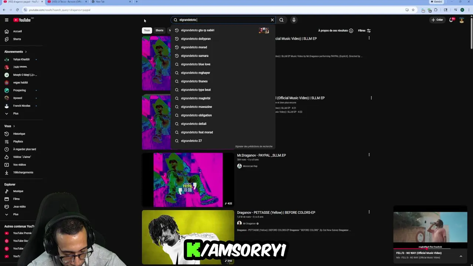Expand the Vous section header

pyautogui.click(x=10, y=126)
